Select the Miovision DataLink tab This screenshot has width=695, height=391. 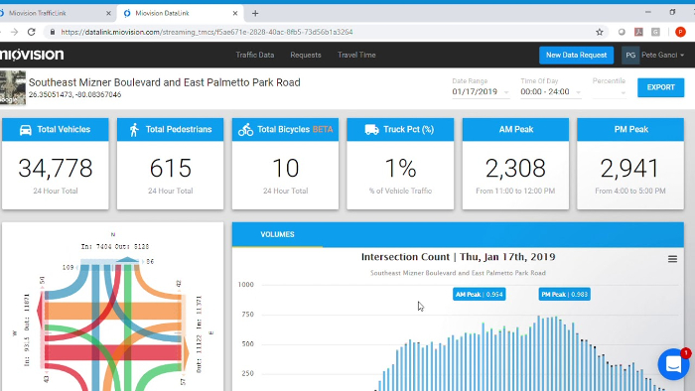(x=180, y=13)
